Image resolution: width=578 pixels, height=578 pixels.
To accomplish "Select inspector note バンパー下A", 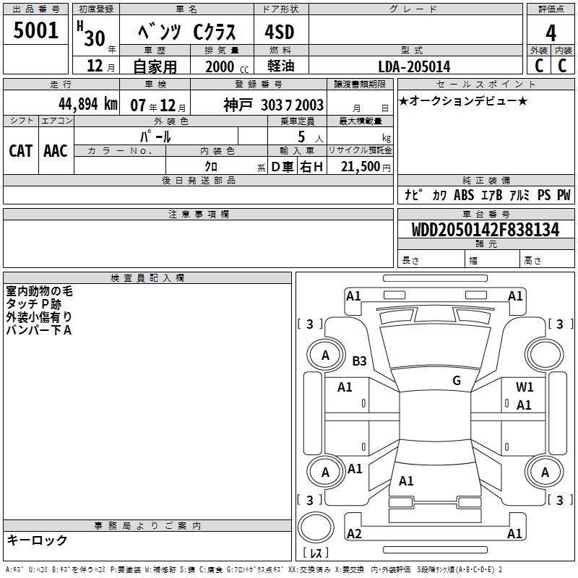I will [39, 330].
